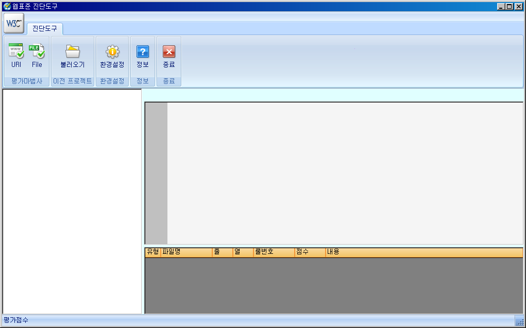Click the title bar application icon

6,6
